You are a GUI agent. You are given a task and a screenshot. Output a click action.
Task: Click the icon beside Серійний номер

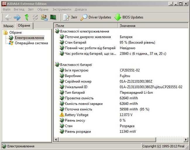[62, 81]
